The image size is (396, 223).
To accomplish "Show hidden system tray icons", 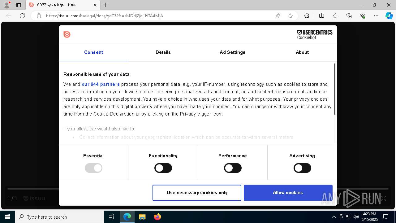I will (334, 217).
